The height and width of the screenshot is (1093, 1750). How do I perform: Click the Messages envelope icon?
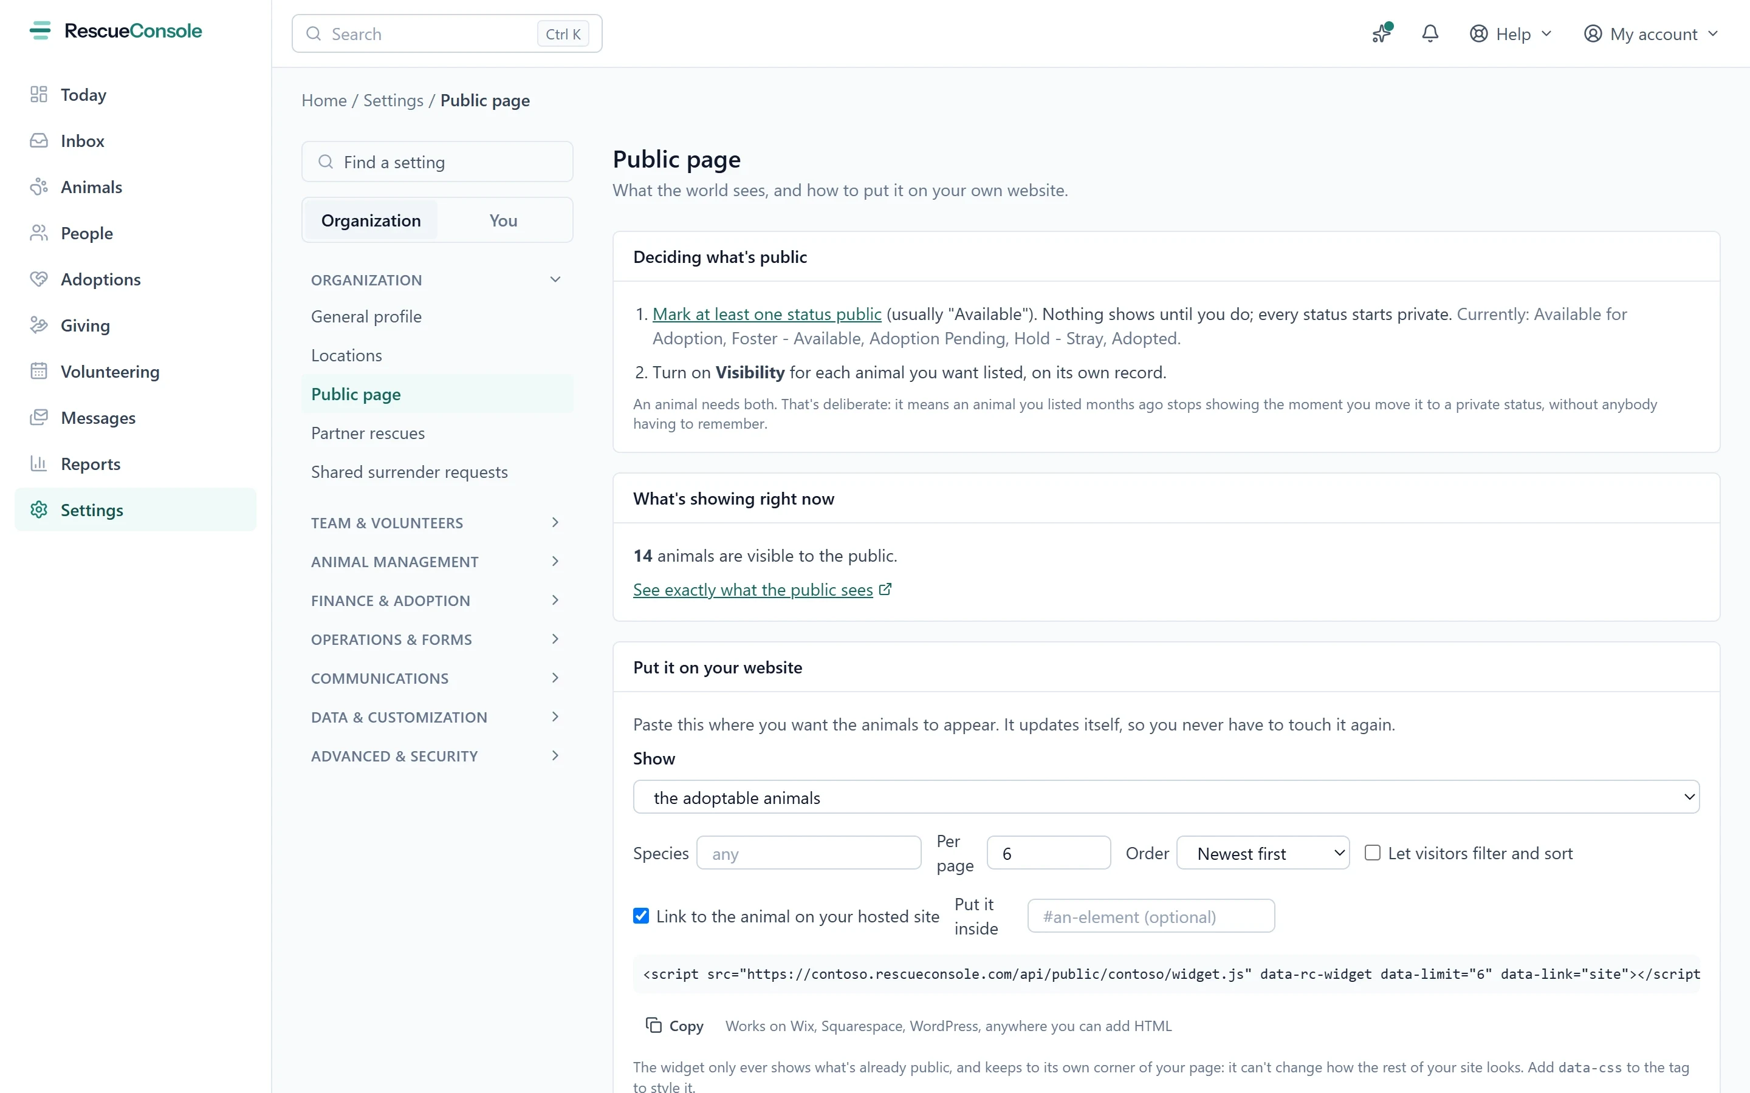(x=39, y=418)
